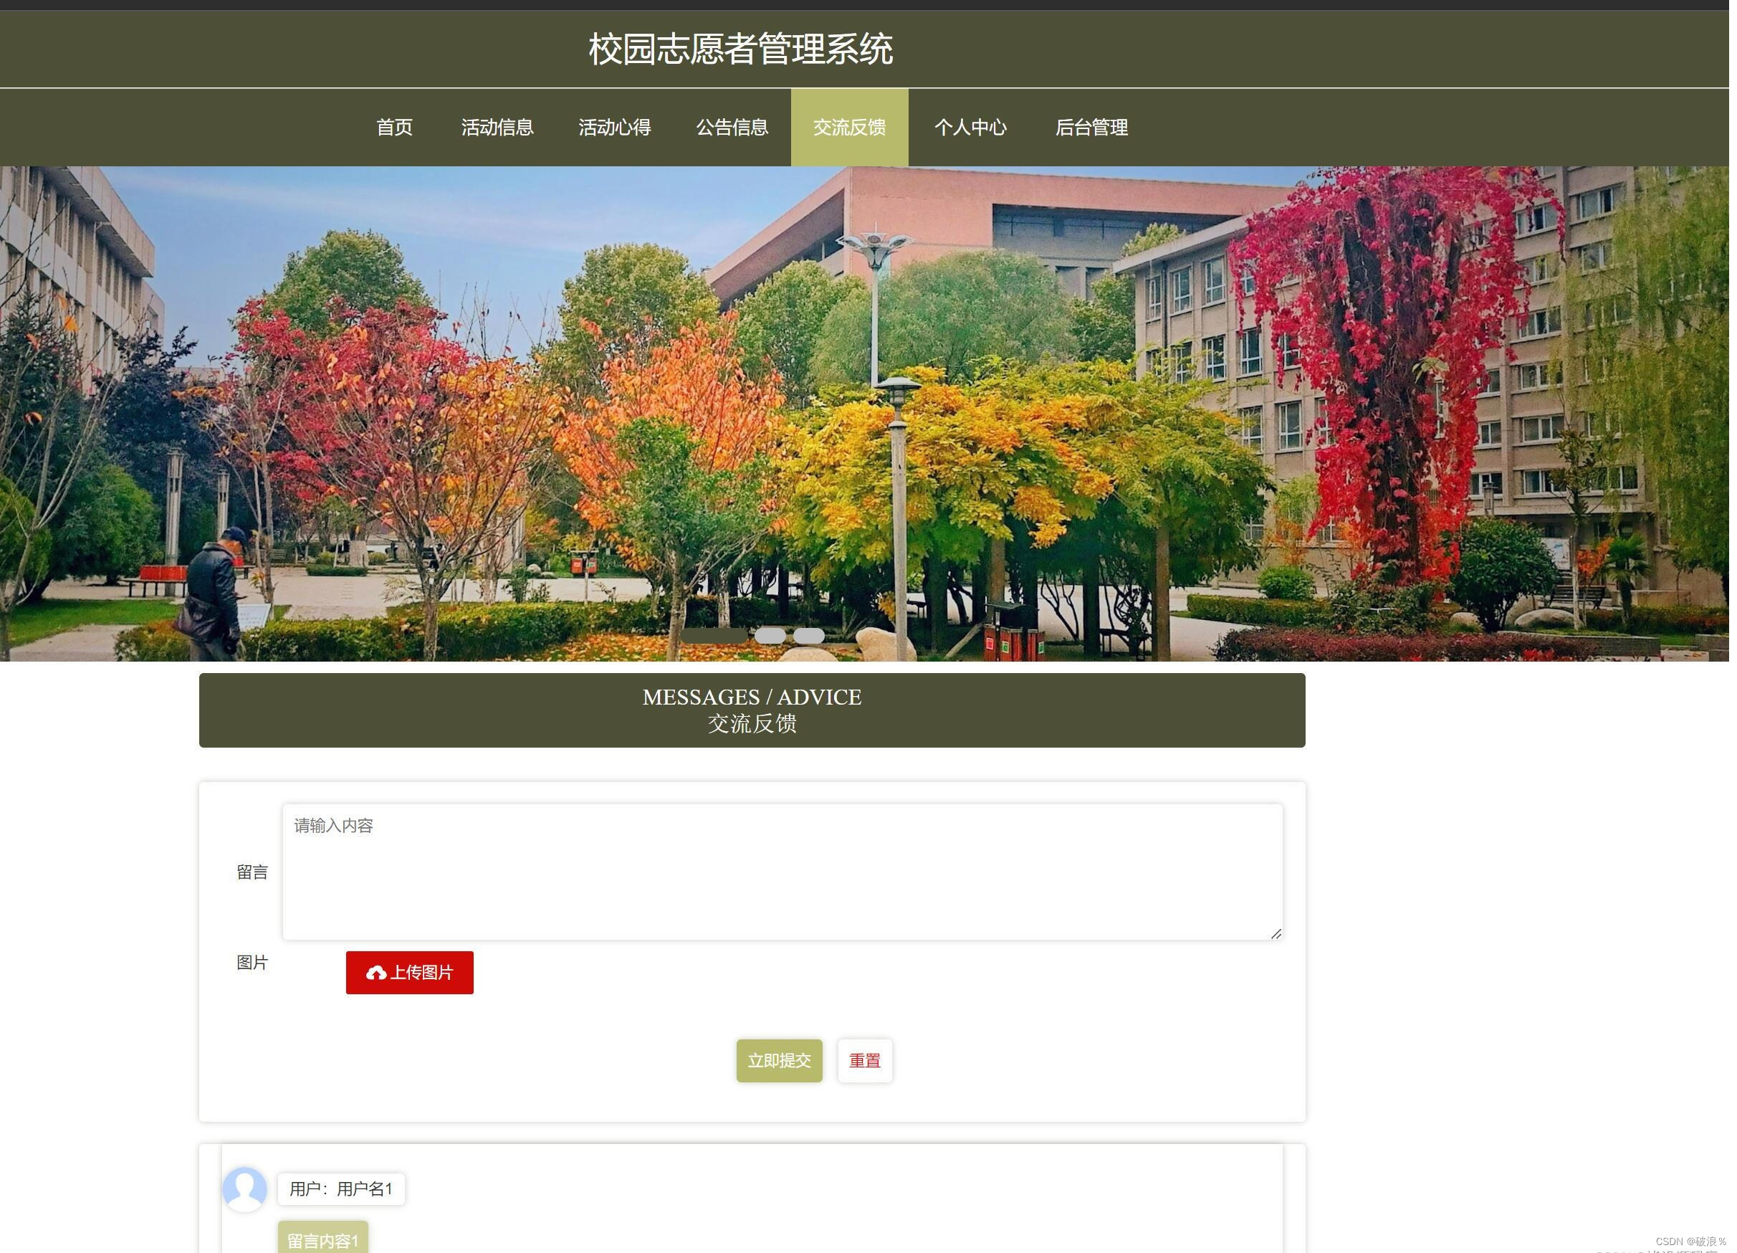The height and width of the screenshot is (1253, 1737).
Task: Open the 首页 menu item
Action: (x=394, y=127)
